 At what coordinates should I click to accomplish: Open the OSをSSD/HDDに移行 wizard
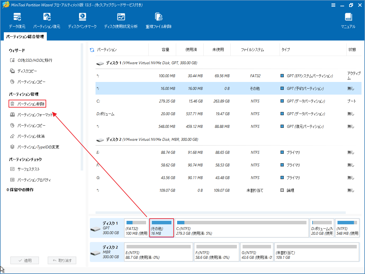[x=29, y=60]
